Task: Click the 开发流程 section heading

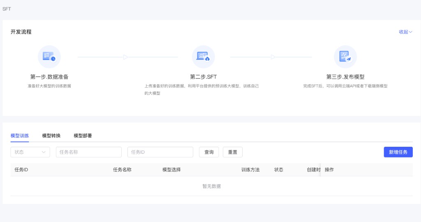Action: coord(21,32)
